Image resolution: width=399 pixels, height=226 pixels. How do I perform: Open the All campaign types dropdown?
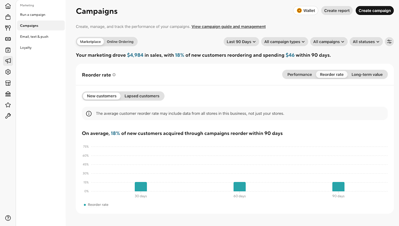[284, 42]
